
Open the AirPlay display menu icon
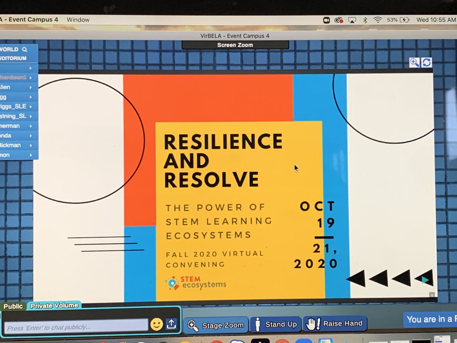[352, 20]
